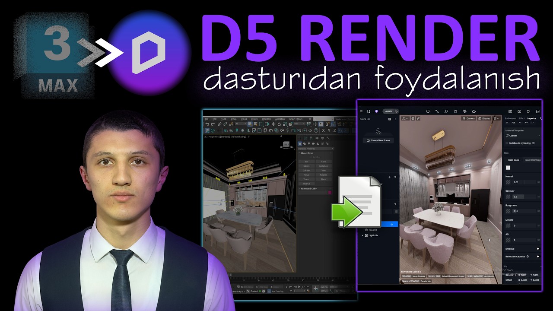Open the image render camera icon in D5

pyautogui.click(x=519, y=111)
